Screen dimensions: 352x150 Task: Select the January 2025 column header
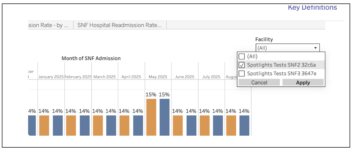(51, 77)
